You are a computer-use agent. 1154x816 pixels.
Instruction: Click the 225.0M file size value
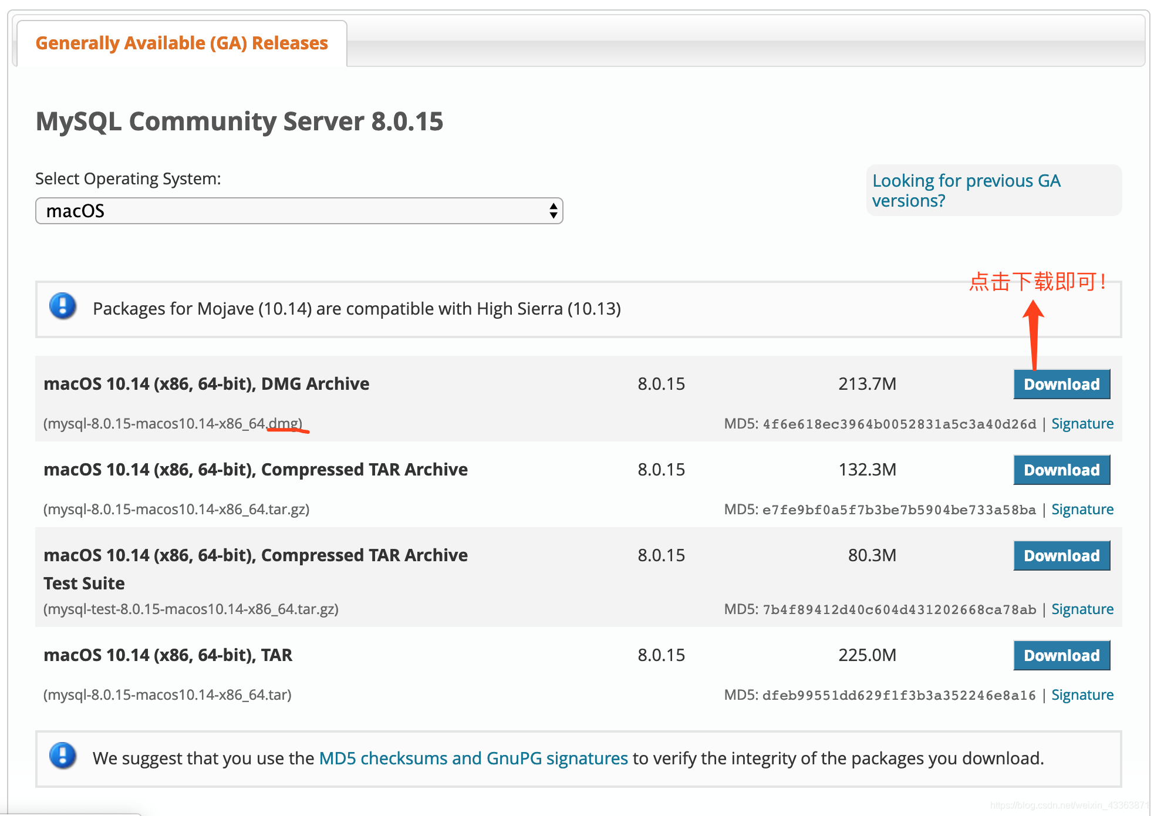pyautogui.click(x=867, y=655)
